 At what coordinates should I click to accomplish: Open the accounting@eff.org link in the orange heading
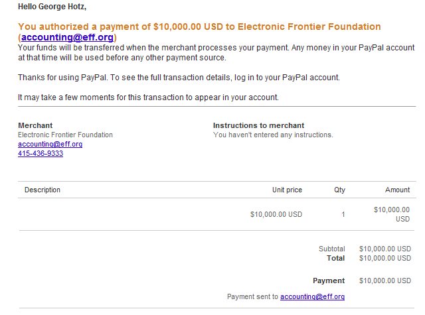67,37
